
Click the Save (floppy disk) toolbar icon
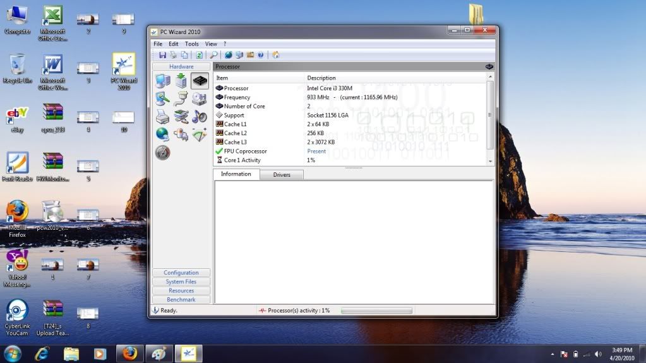(162, 55)
